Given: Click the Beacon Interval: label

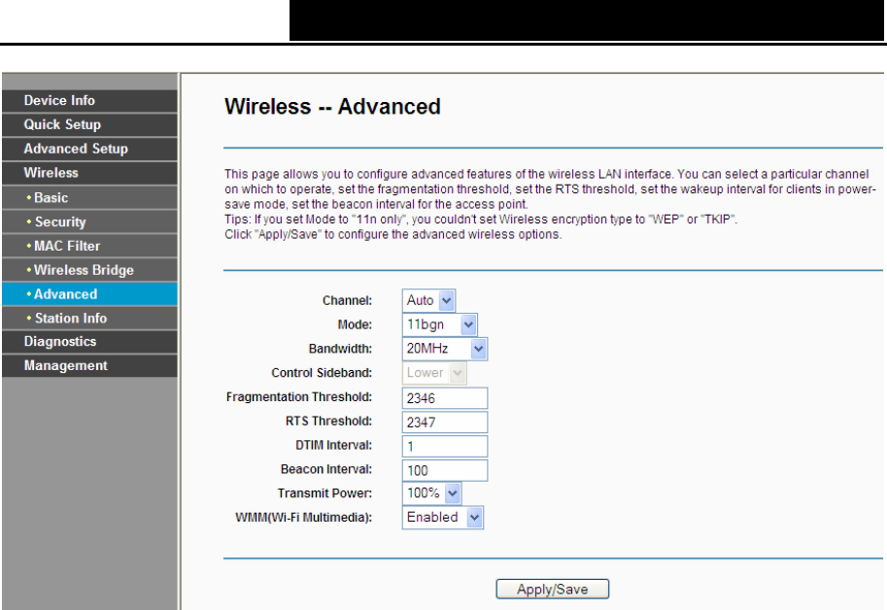Looking at the screenshot, I should pyautogui.click(x=326, y=469).
